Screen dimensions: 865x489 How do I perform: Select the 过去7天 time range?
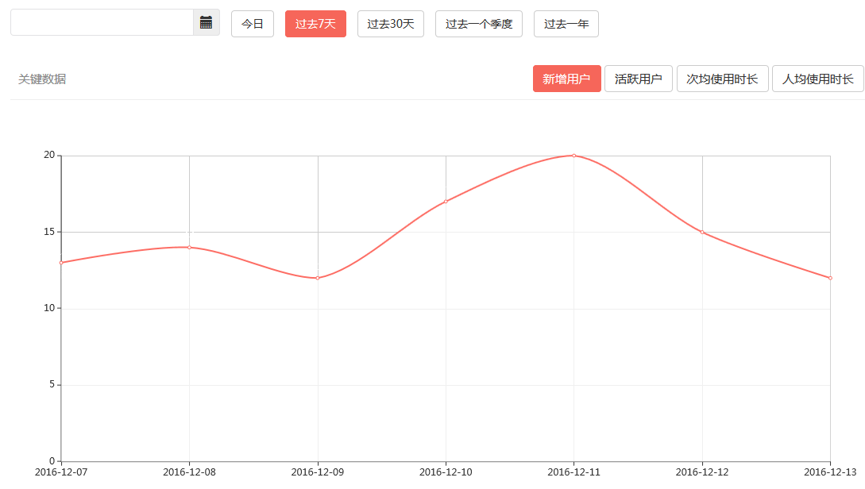[x=315, y=24]
